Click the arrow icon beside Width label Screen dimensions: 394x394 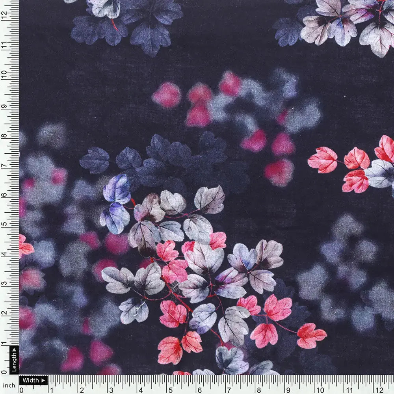43,380
